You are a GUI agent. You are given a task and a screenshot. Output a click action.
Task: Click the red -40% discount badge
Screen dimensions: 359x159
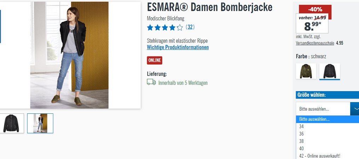(x=315, y=10)
